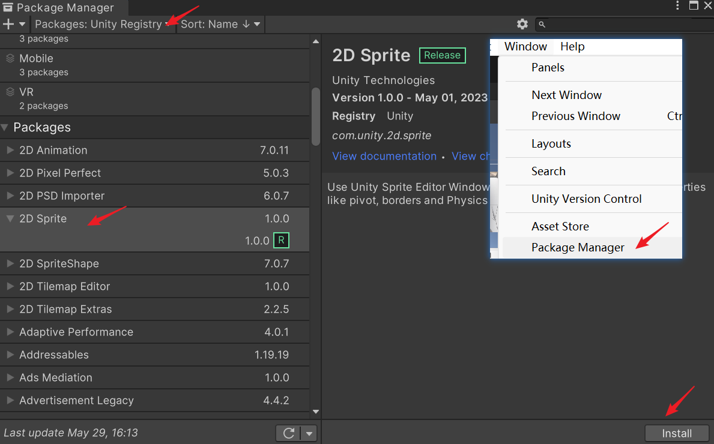Choose Package Manager menu entry
The image size is (714, 444).
click(592, 247)
